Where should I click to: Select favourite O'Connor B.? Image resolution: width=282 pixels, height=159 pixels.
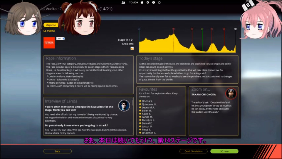149,133
